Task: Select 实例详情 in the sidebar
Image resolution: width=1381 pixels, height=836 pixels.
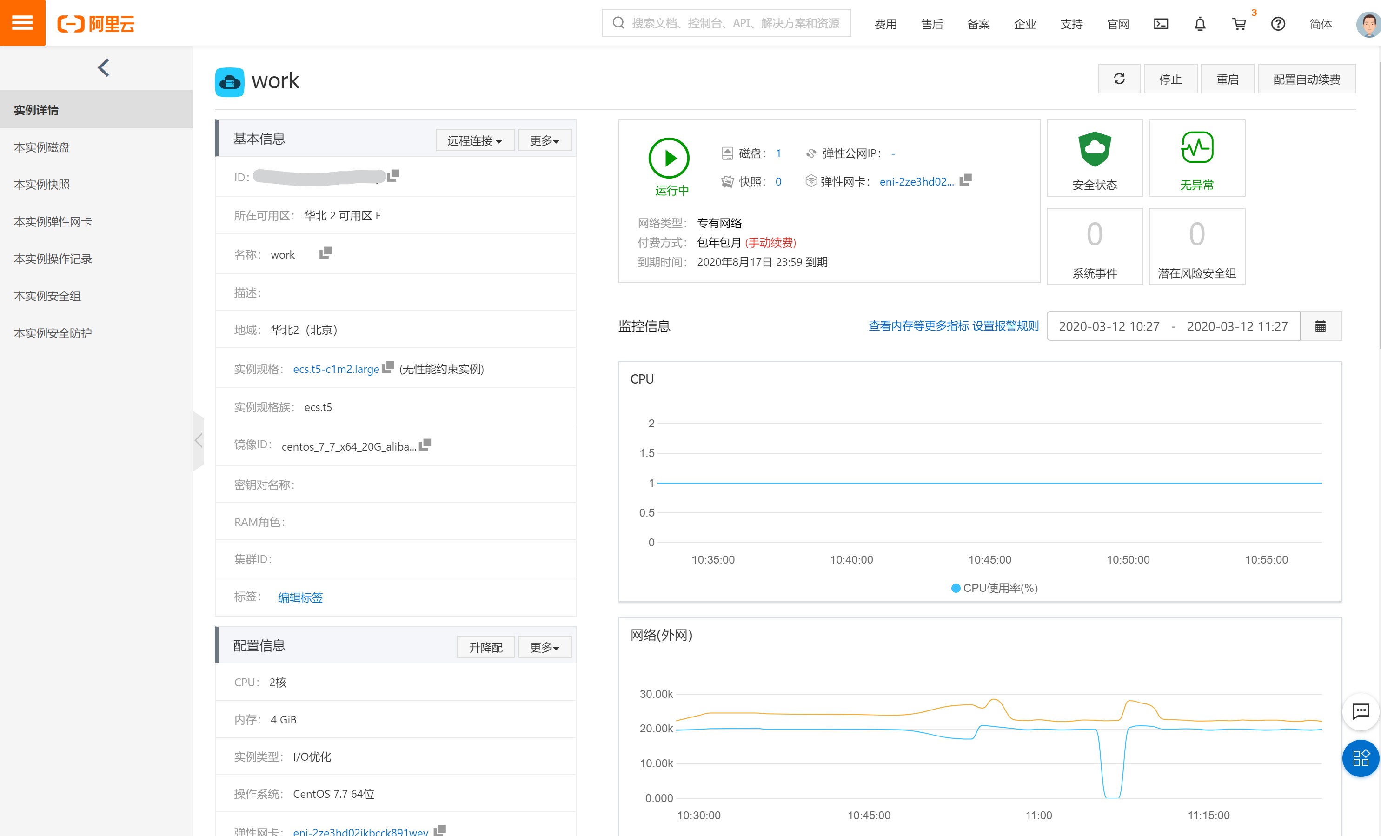Action: click(96, 109)
